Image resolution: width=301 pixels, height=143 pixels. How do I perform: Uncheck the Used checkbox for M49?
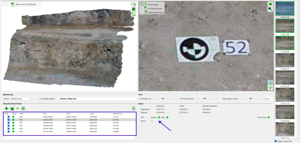[x=8, y=117]
